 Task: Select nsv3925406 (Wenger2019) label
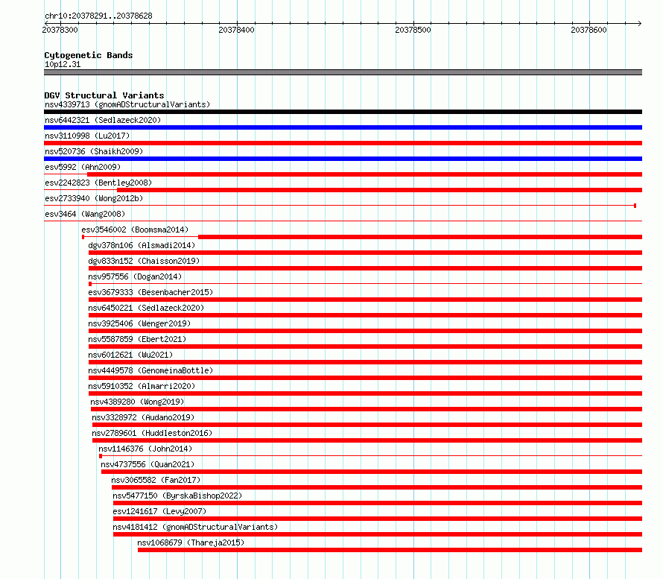click(x=139, y=323)
